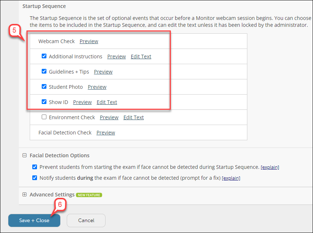The height and width of the screenshot is (233, 313).
Task: Expand the Advanced Settings section
Action: 24,194
